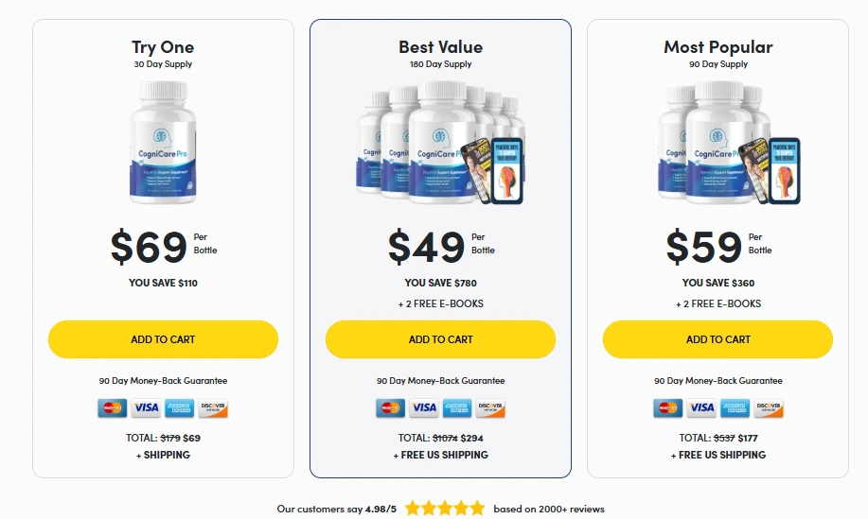Click the five-star rating graphic
The width and height of the screenshot is (868, 519).
click(445, 509)
